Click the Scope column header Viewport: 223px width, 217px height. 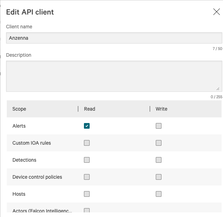click(x=19, y=109)
